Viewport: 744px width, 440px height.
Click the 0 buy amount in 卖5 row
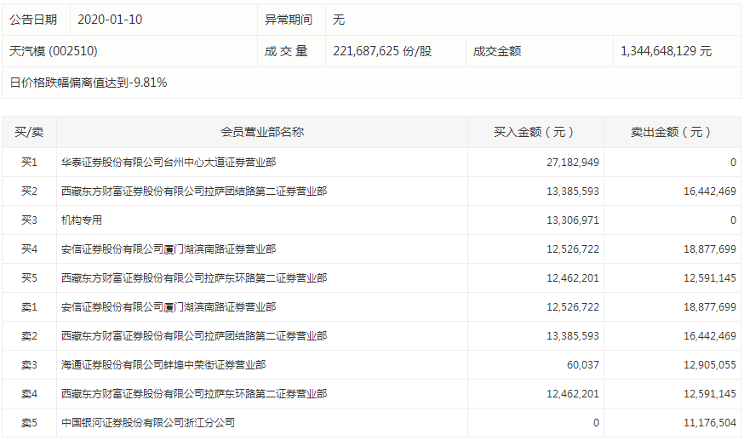point(596,422)
